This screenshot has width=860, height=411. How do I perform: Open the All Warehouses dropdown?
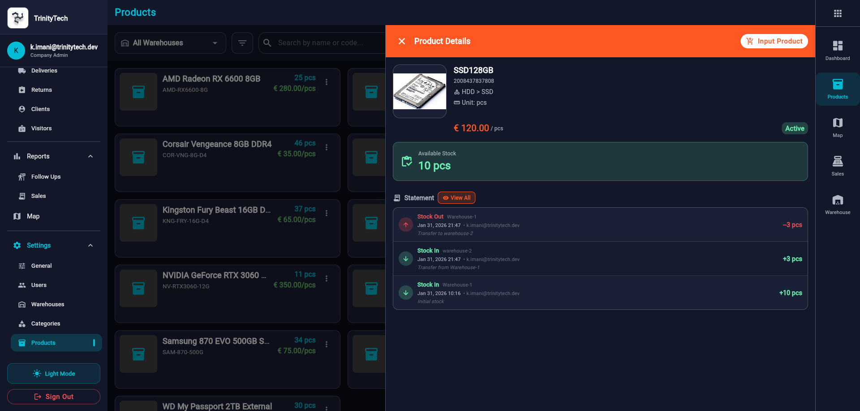point(170,43)
